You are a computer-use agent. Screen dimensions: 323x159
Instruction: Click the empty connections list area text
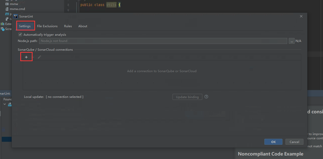click(x=162, y=71)
